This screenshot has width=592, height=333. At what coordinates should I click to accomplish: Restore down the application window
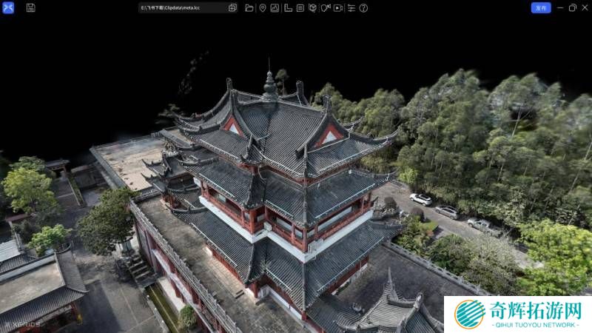(572, 7)
